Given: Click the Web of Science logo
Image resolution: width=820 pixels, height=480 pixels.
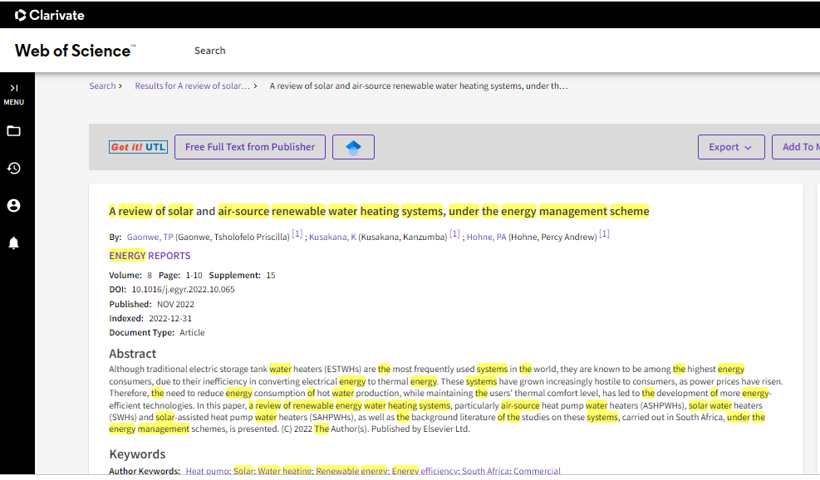Looking at the screenshot, I should click(74, 51).
